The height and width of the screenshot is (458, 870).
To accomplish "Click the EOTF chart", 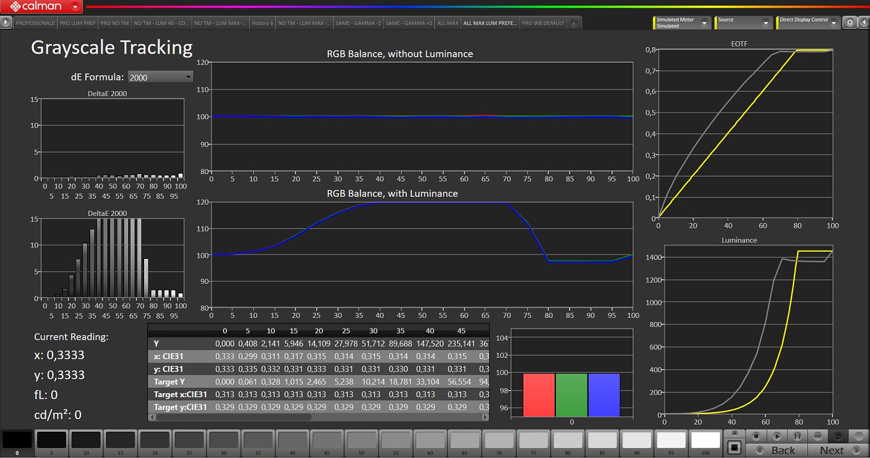I will coord(745,134).
